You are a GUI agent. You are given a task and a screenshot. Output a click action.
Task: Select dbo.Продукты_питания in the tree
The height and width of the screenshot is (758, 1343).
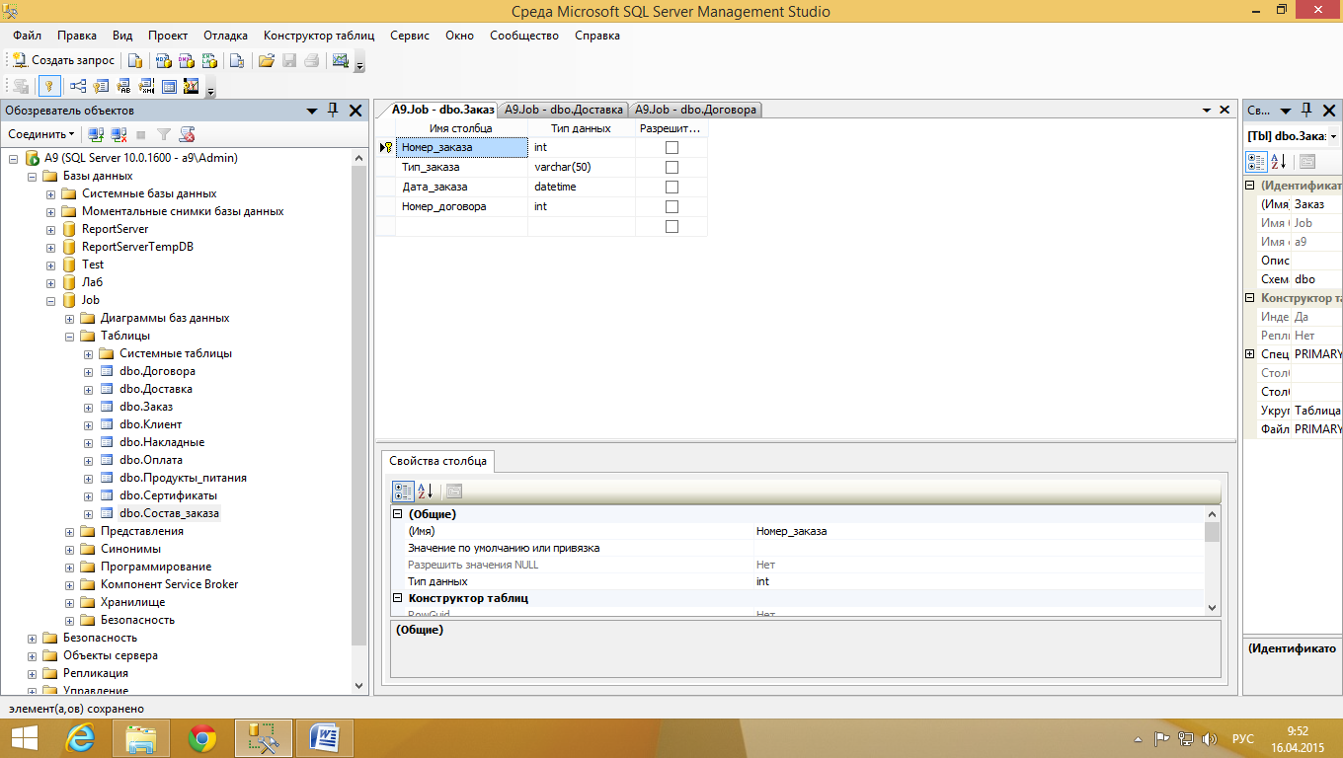tap(183, 478)
